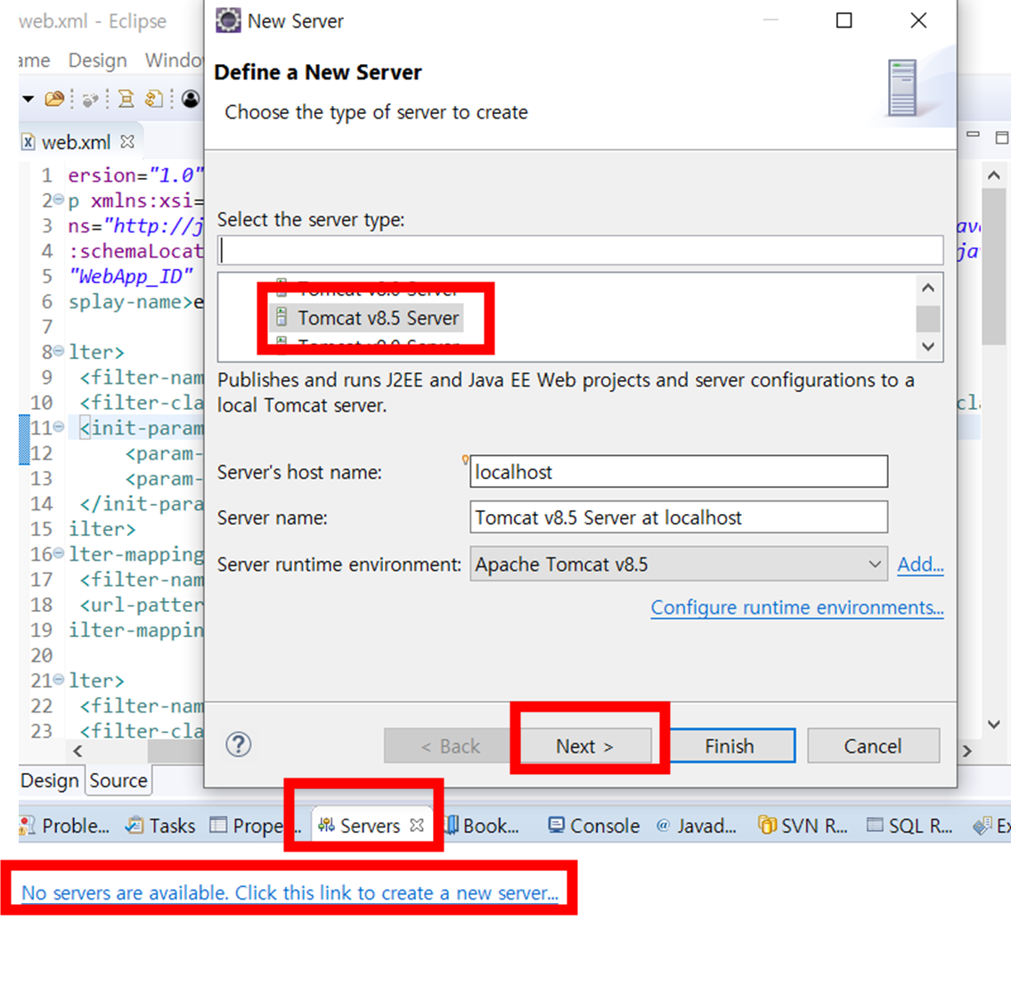Open the Design menu in Eclipse

[x=97, y=60]
